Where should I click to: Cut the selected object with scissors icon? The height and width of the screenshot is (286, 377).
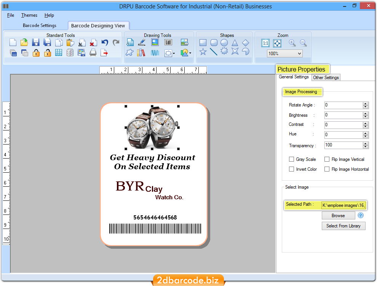click(82, 43)
